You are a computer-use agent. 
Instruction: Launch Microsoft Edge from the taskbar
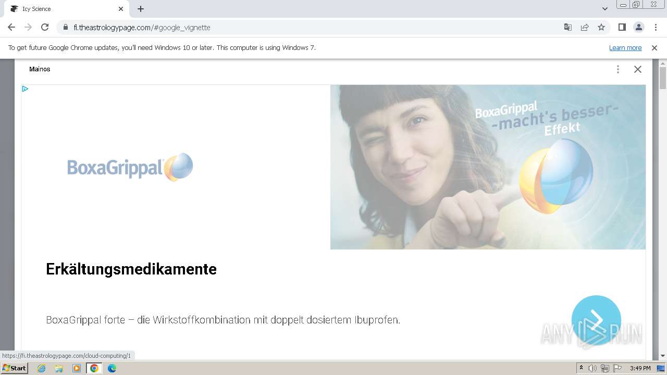pyautogui.click(x=112, y=368)
